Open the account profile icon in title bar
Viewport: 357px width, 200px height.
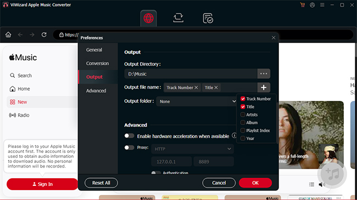[313, 5]
